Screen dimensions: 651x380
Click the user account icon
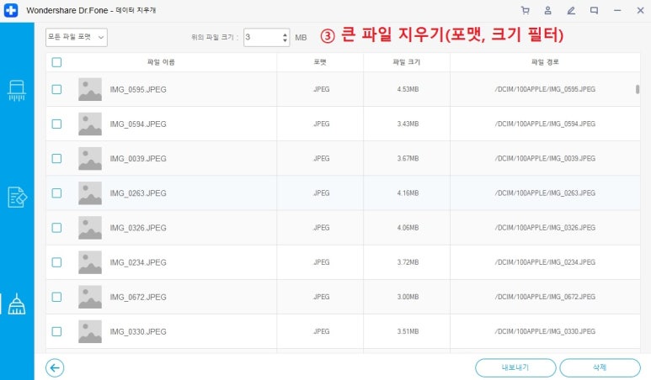click(548, 10)
